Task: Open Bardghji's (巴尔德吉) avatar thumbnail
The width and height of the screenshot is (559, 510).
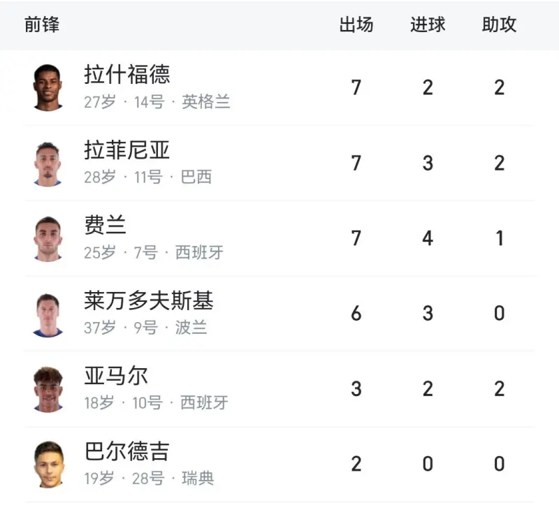Action: click(x=48, y=464)
